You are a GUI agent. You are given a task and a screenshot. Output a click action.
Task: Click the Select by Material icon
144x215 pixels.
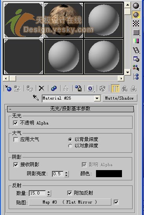click(x=136, y=68)
